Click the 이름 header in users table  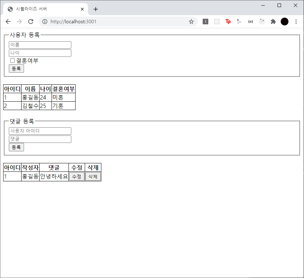(x=30, y=89)
